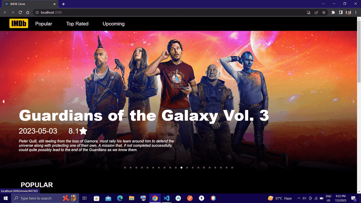Screen dimensions: 361x203
Task: Open the orange Postman icon in taskbar
Action: click(190, 198)
